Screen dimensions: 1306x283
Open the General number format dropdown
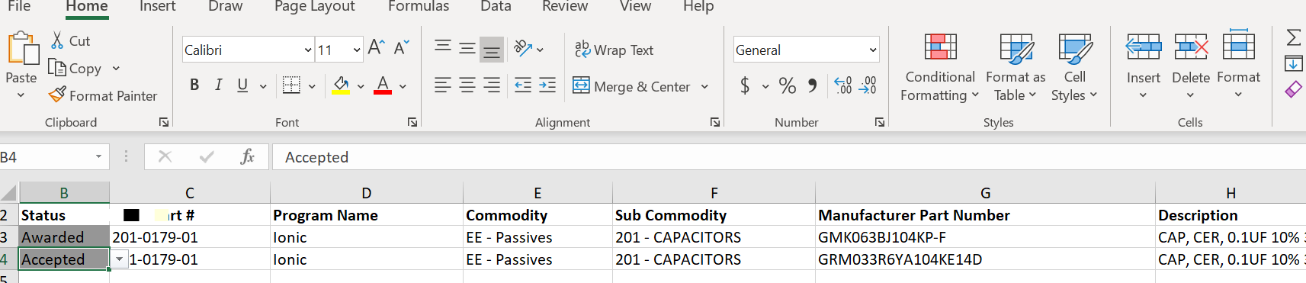873,50
